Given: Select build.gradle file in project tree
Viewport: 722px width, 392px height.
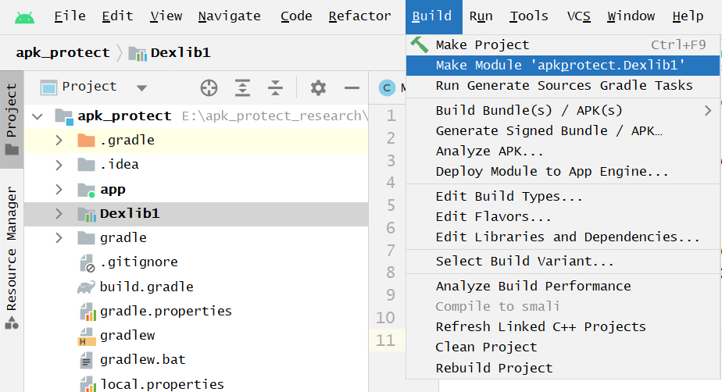Looking at the screenshot, I should click(146, 287).
